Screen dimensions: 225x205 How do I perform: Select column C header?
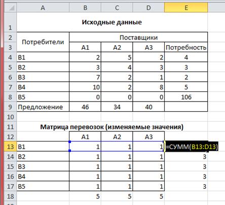[x=117, y=8]
